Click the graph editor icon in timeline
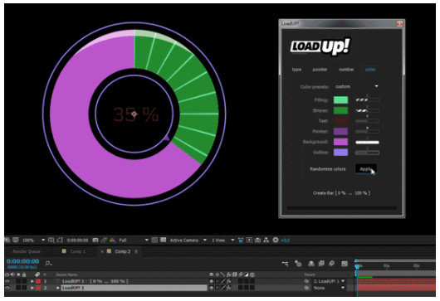440x301 pixels. 345,264
